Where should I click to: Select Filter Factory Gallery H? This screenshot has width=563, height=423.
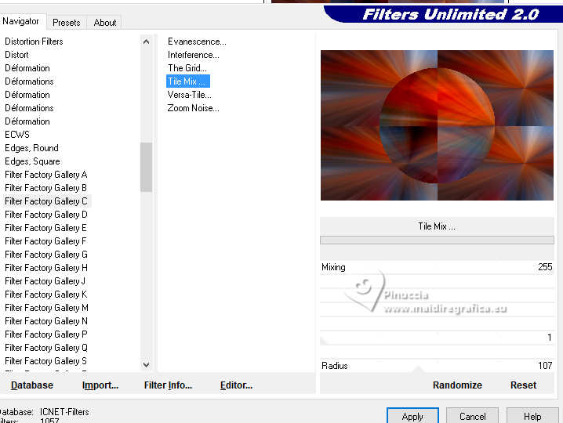point(46,268)
